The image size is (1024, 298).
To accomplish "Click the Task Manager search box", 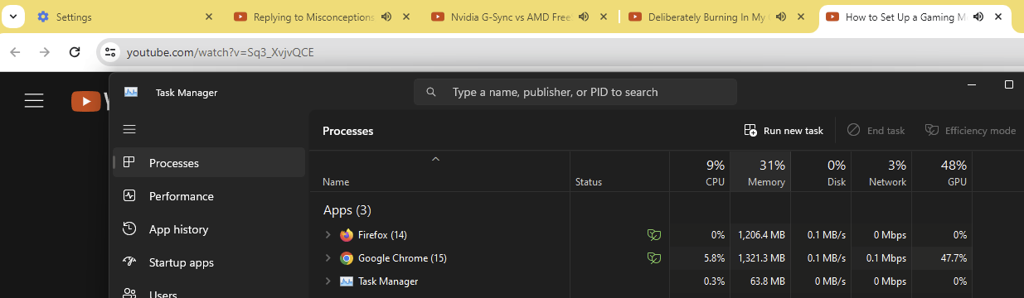I will pyautogui.click(x=575, y=92).
